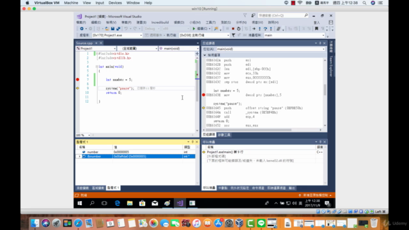The height and width of the screenshot is (230, 409).
Task: Toggle breakpoint on source line 7
Action: coord(77,79)
